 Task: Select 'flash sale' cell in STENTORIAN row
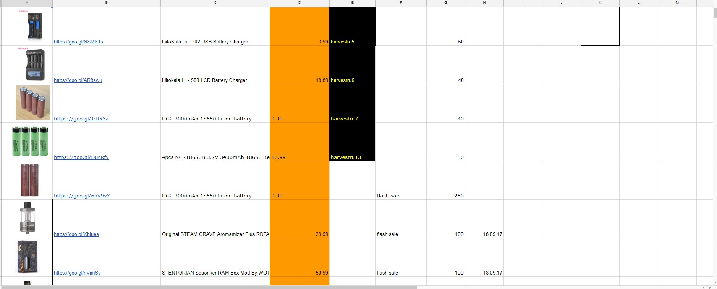coord(401,257)
